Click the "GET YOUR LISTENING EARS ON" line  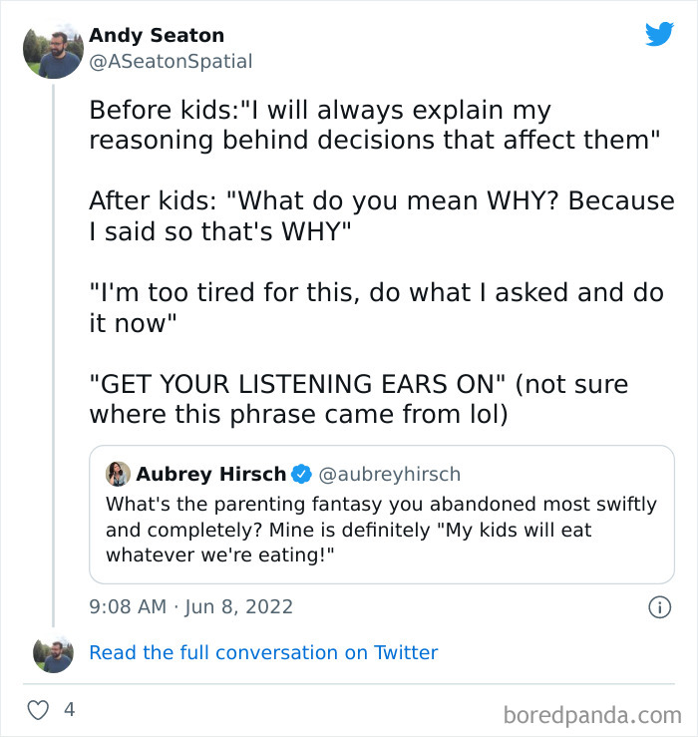pos(358,399)
